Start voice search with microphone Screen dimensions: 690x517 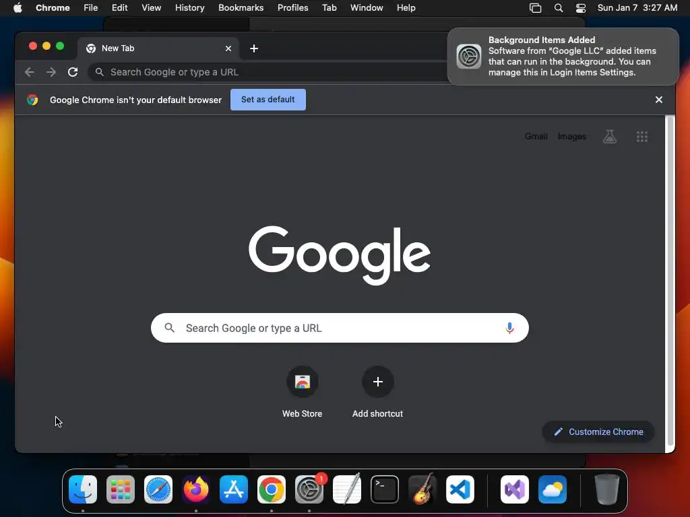[509, 328]
